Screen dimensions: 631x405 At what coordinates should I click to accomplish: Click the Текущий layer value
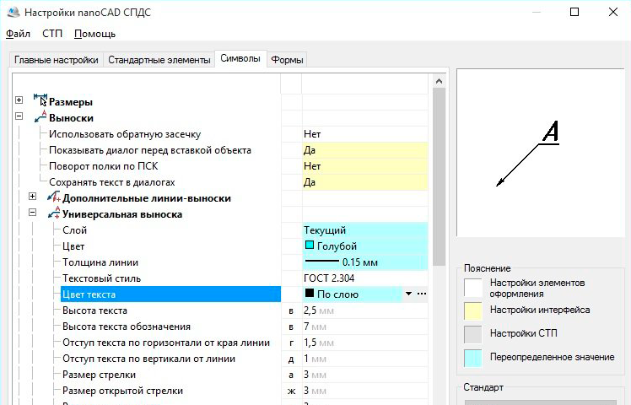tap(365, 230)
